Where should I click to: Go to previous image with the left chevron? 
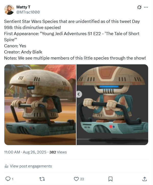coord(79,94)
